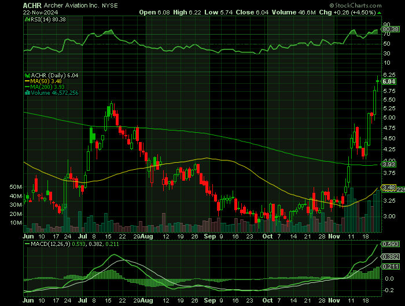Click the green up-triangle beside the Chg value
The width and height of the screenshot is (405, 306).
(x=379, y=13)
